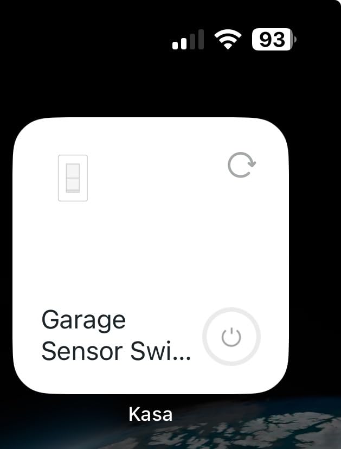
Task: Click the dimmed fourth signal strength bar
Action: point(201,40)
